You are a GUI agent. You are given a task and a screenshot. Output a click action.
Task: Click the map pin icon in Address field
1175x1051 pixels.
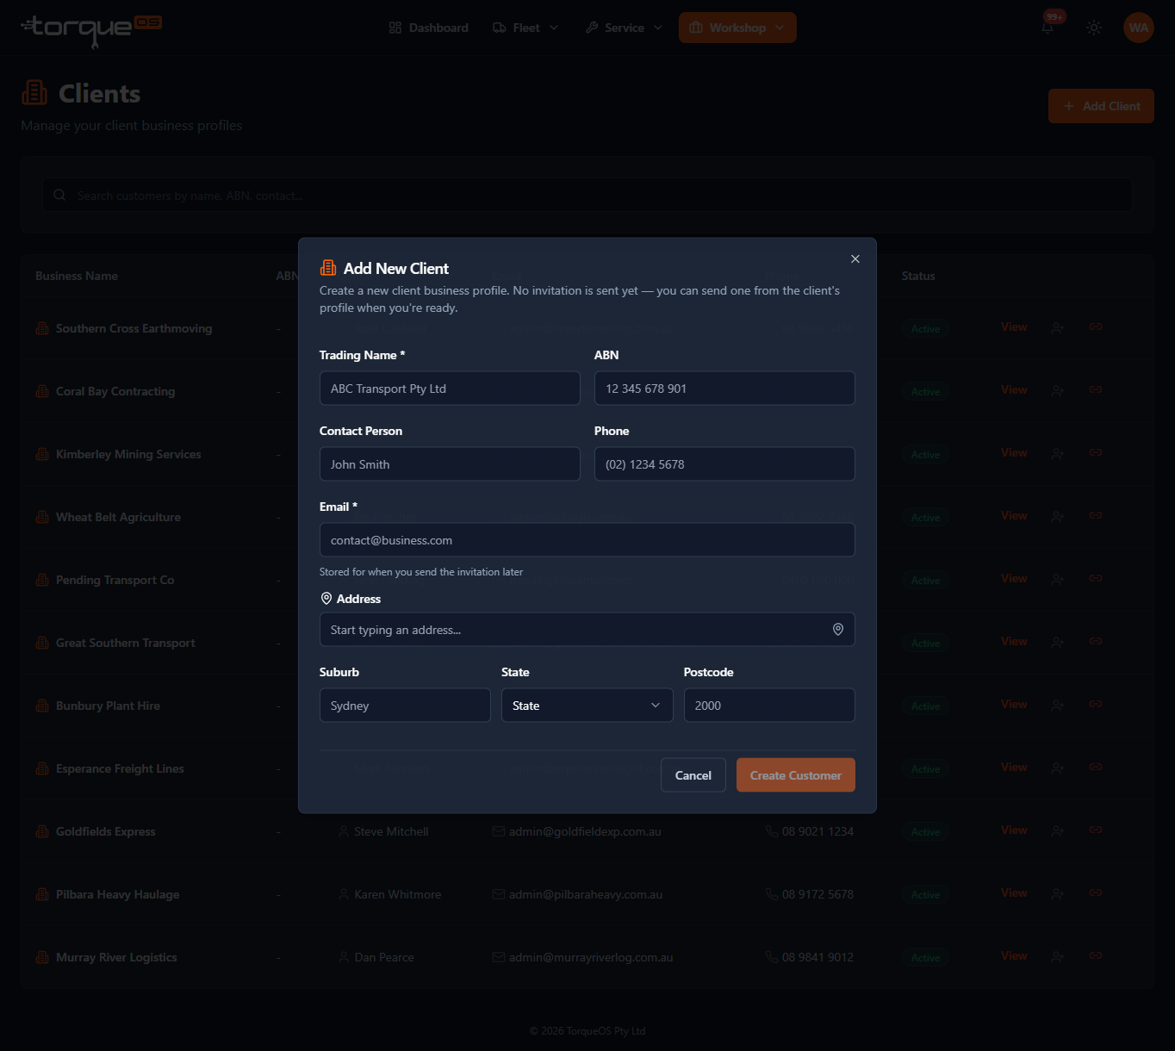837,630
